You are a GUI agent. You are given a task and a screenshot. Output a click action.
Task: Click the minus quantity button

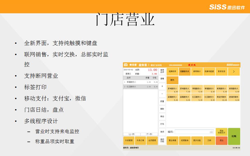tap(162, 94)
